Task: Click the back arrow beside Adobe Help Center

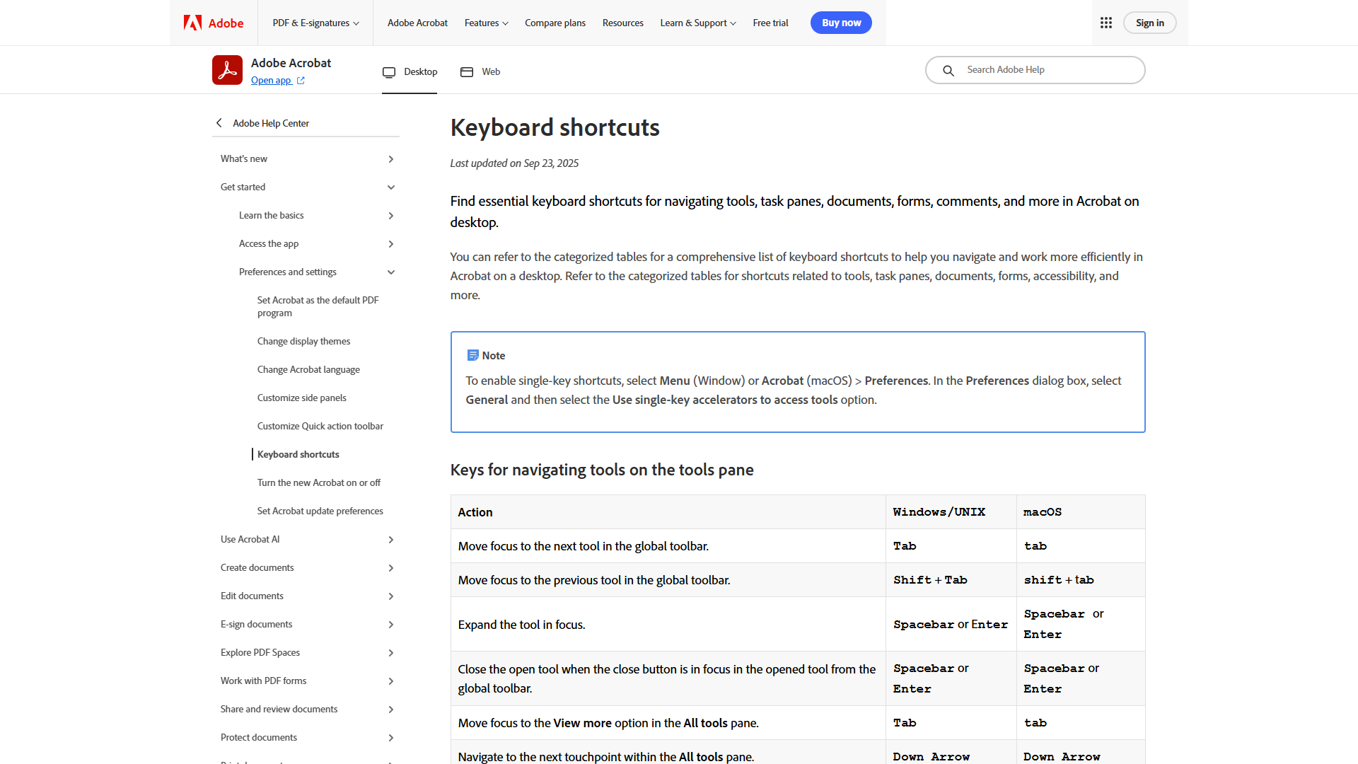Action: click(x=219, y=122)
